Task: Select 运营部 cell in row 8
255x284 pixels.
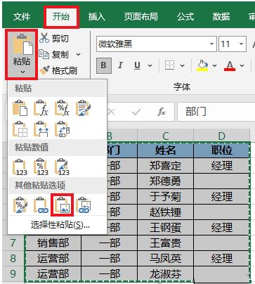Action: click(x=53, y=259)
